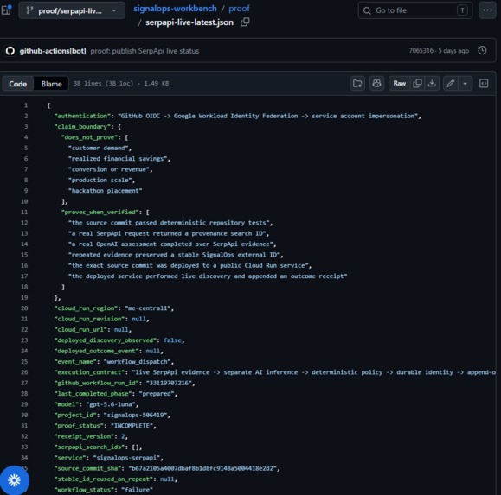Select the "execution_contract" key
The height and width of the screenshot is (495, 501).
89,372
